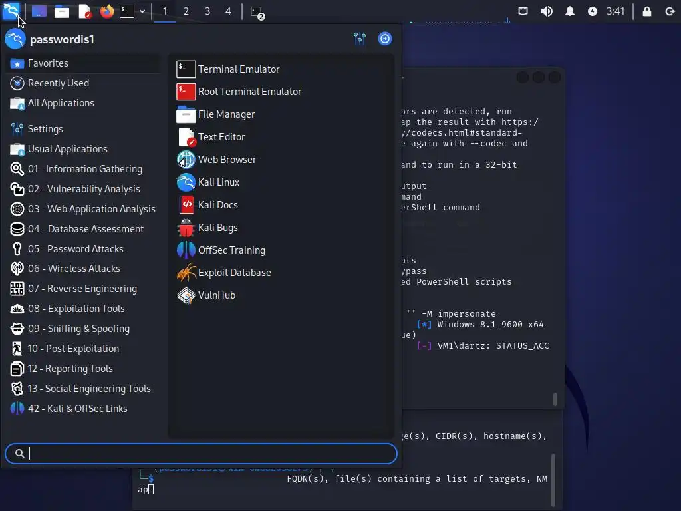
Task: Open 01 - Information Gathering category
Action: (x=82, y=169)
